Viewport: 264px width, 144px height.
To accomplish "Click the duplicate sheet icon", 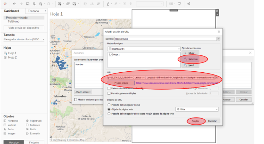I will 68,4.
